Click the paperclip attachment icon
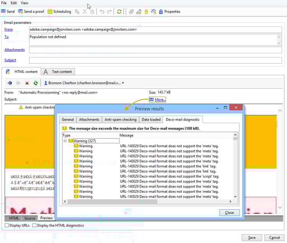287x243 pixels. [131, 11]
